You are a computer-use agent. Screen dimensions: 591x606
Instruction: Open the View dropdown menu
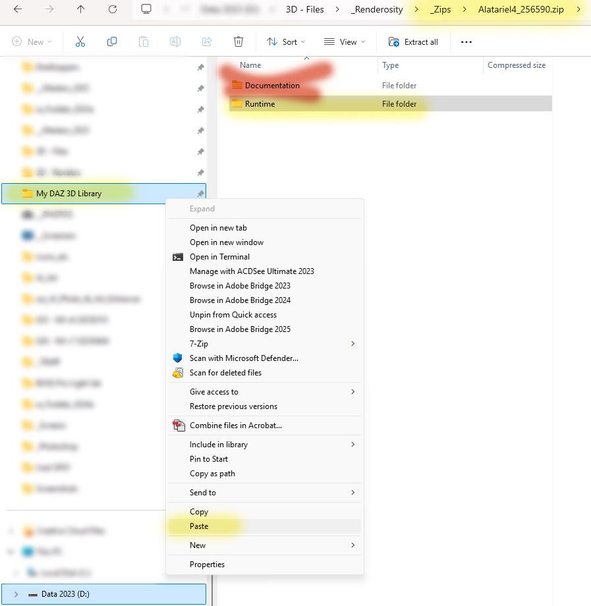(345, 41)
